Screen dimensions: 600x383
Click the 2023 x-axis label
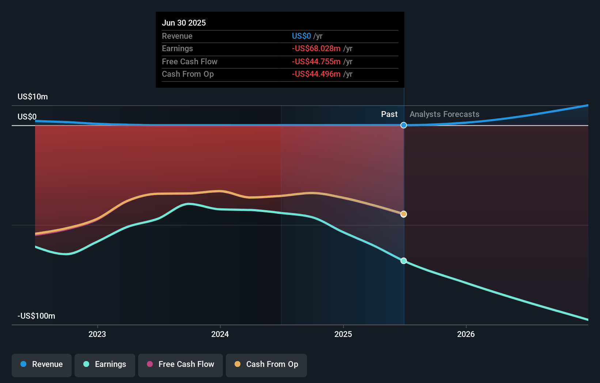point(97,334)
